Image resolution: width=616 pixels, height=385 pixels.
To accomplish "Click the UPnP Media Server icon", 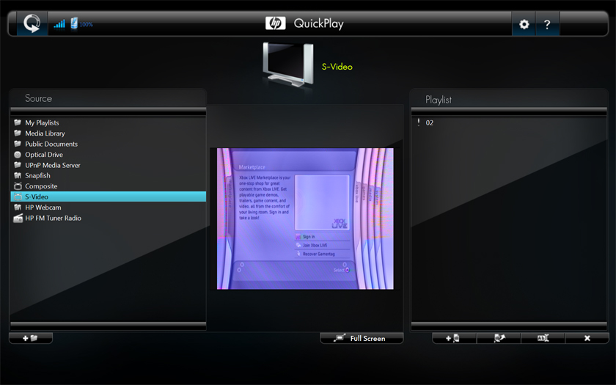I will (18, 165).
